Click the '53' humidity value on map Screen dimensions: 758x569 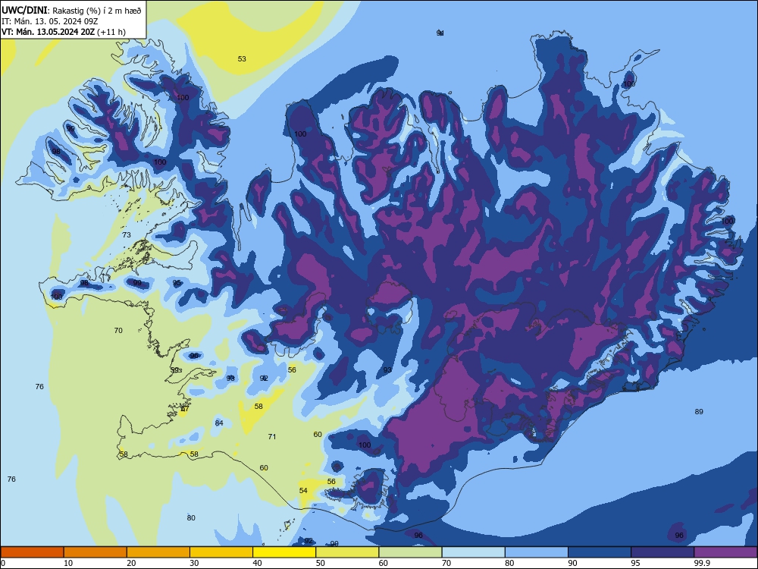(x=242, y=59)
